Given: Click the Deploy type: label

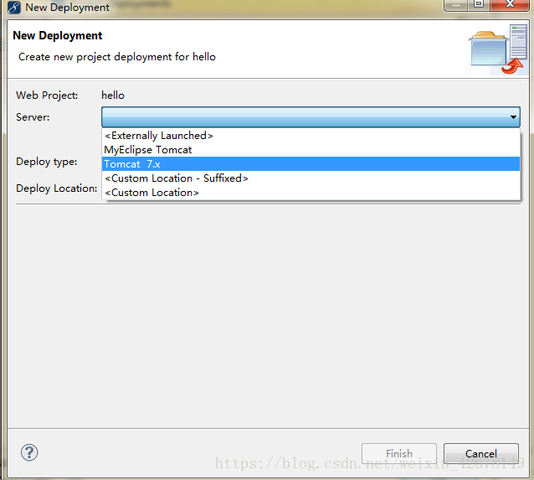Looking at the screenshot, I should click(47, 162).
